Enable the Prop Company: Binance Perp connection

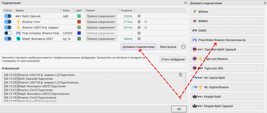click(8, 33)
